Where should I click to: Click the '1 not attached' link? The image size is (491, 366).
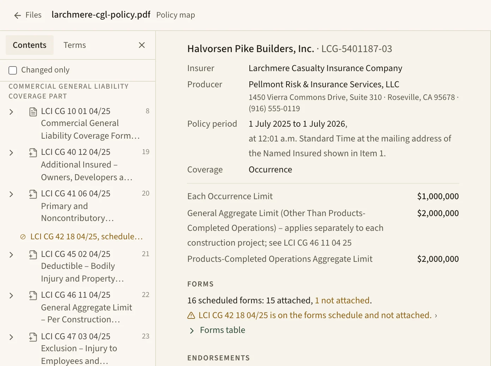click(342, 301)
